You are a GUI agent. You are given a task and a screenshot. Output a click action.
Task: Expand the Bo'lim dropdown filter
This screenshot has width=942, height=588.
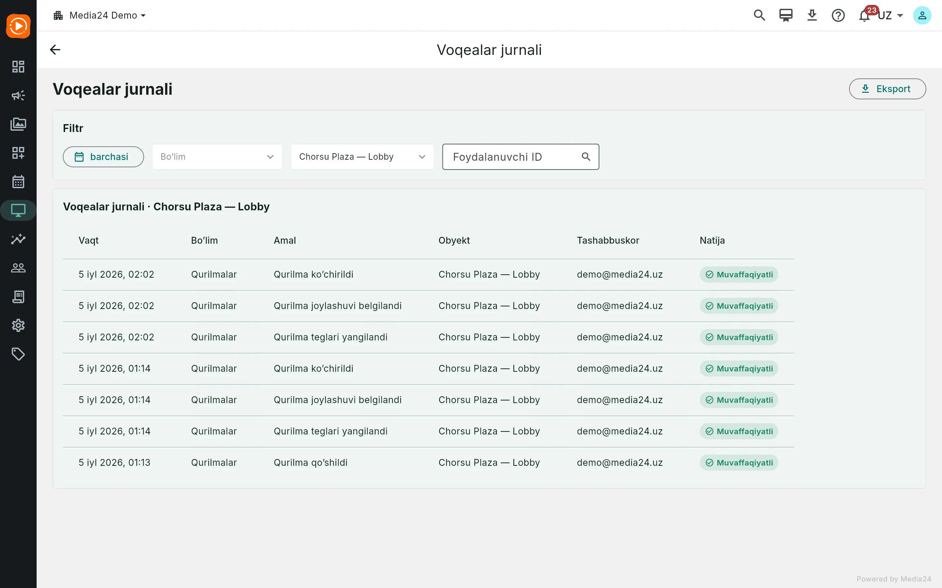tap(217, 157)
